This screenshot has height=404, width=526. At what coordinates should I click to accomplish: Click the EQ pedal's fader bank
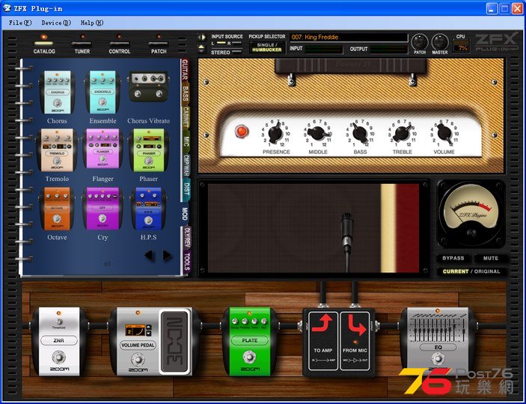point(438,327)
